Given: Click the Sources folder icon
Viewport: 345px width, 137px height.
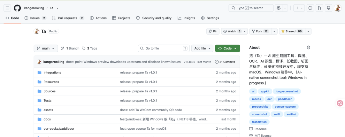Looking at the screenshot, I should 39,91.
